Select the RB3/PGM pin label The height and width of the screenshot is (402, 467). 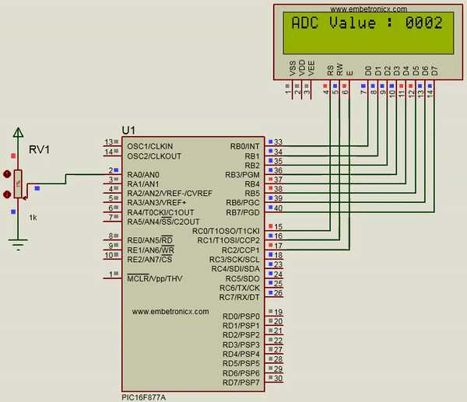242,175
